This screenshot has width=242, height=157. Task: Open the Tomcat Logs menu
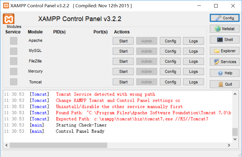(194, 82)
